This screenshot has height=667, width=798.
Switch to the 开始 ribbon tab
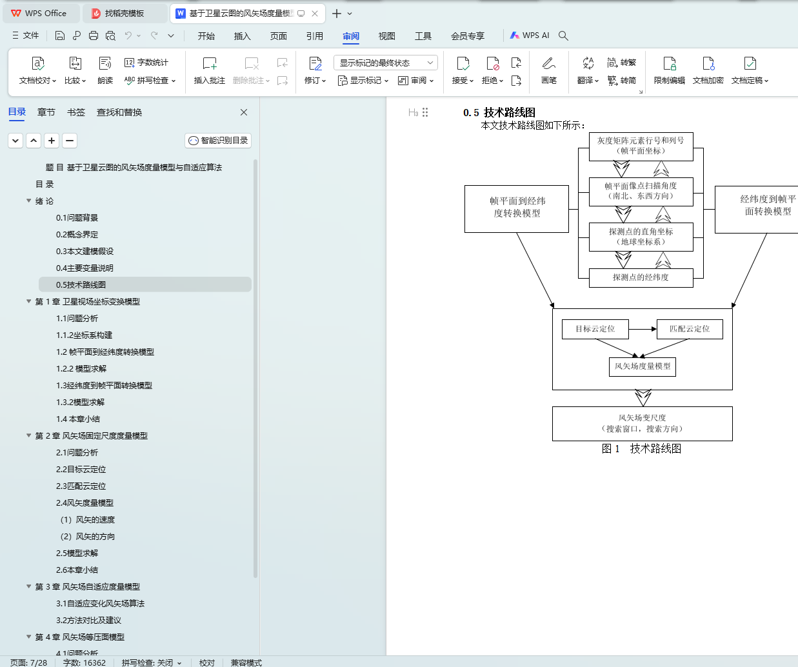pos(206,36)
